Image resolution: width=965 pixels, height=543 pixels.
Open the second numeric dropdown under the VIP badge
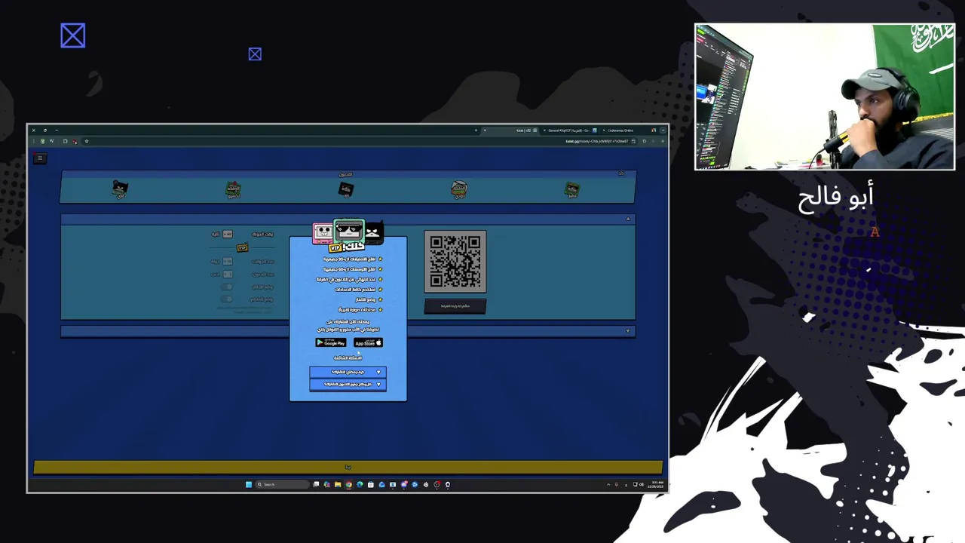[228, 261]
